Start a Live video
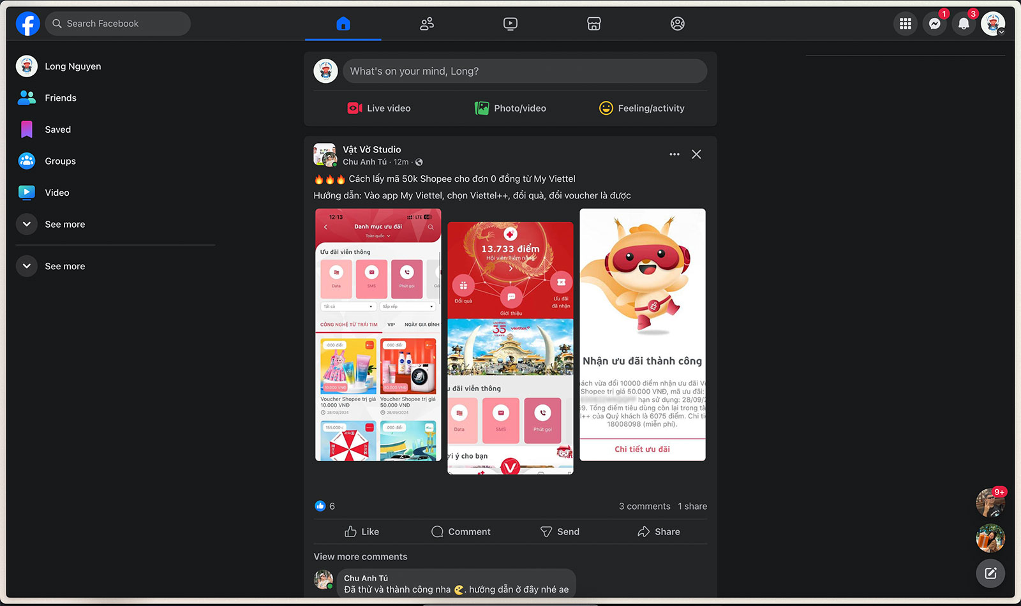 [x=379, y=108]
